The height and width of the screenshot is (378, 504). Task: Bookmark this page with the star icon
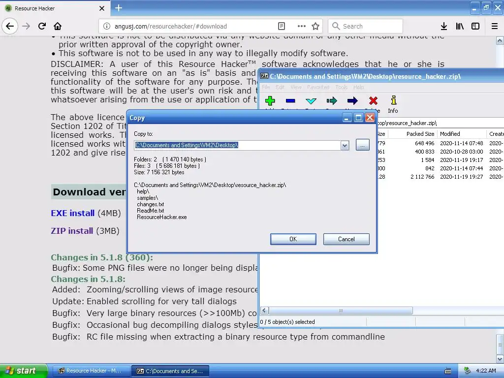[x=315, y=26]
